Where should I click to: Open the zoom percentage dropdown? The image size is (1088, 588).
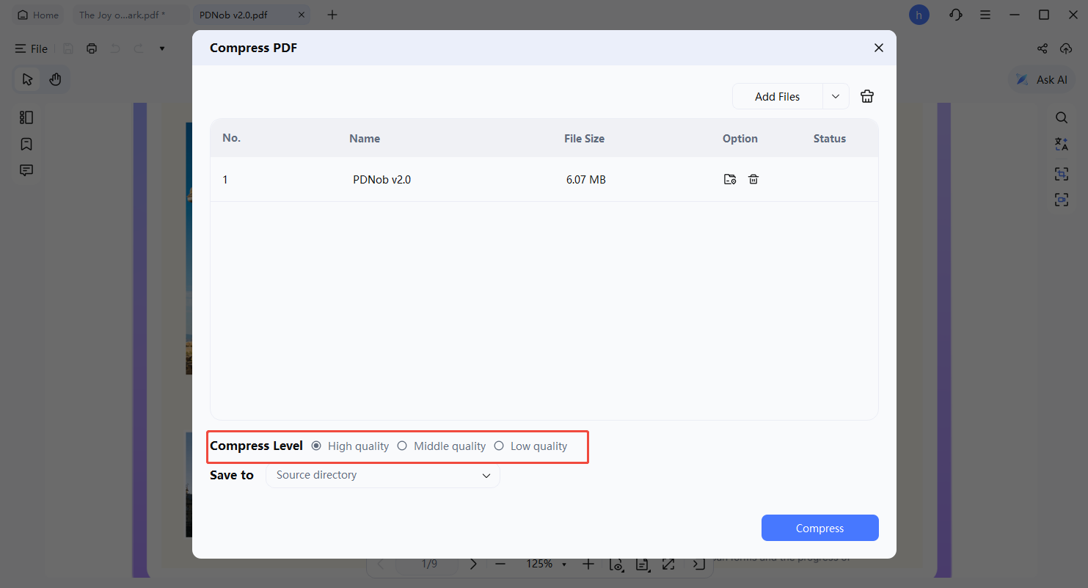point(547,564)
